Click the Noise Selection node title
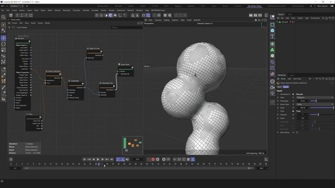This screenshot has height=188, width=335. tap(54, 71)
